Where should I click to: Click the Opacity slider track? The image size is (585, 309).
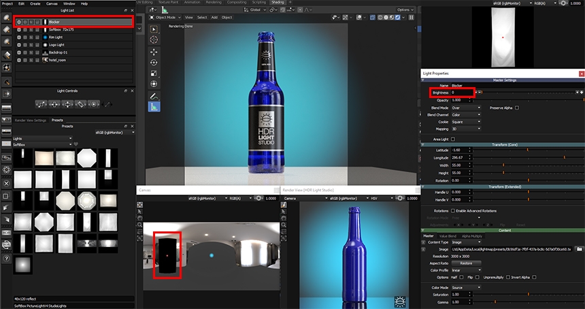tap(528, 100)
